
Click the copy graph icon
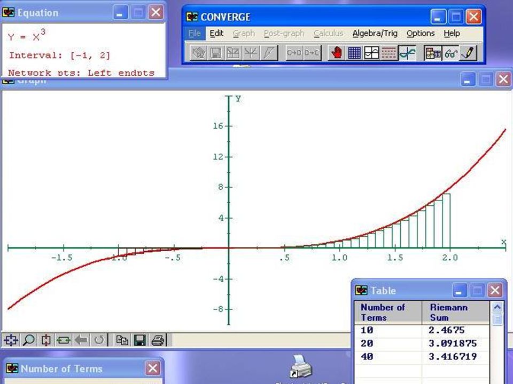[122, 340]
